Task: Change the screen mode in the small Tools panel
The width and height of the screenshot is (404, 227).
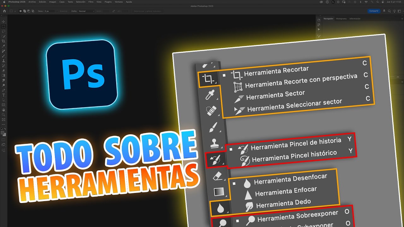Action: (3, 144)
